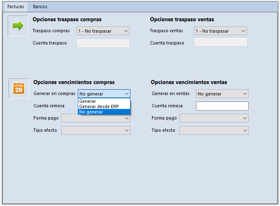Expand Forma pago dropdown under ventas
The height and width of the screenshot is (206, 280).
click(214, 118)
